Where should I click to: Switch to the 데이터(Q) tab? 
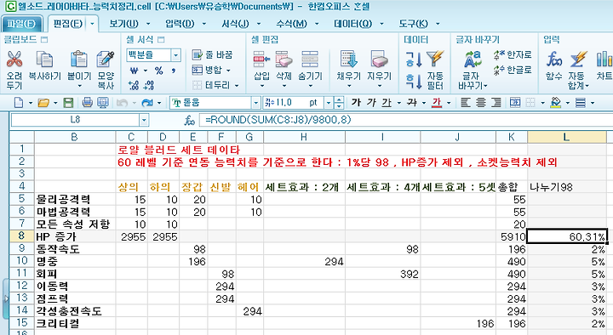352,24
